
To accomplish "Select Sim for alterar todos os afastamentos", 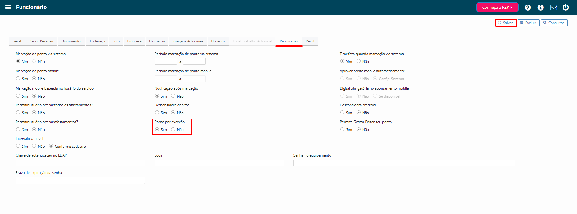I will [18, 113].
